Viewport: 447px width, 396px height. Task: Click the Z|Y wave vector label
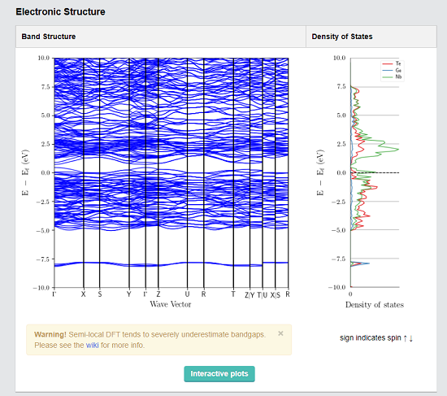pyautogui.click(x=250, y=294)
